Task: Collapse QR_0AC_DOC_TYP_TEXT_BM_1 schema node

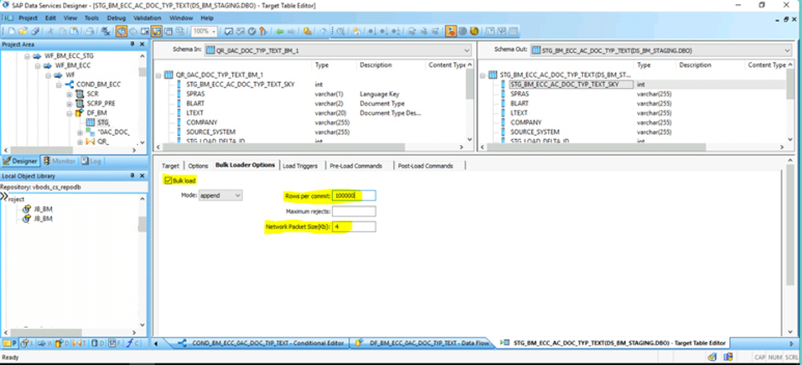Action: click(x=158, y=75)
